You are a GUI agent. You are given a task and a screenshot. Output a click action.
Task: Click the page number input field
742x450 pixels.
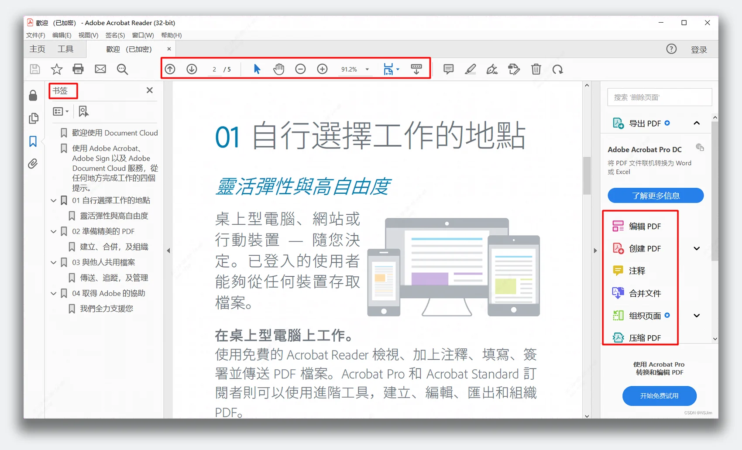214,69
